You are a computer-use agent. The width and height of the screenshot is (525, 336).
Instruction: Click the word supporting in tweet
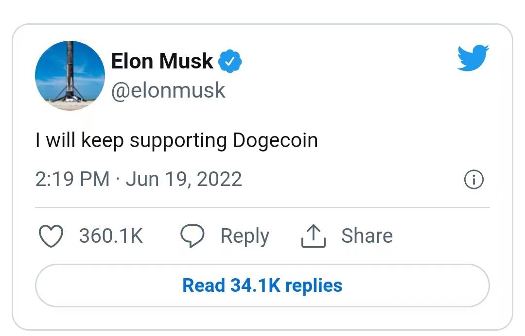click(178, 142)
